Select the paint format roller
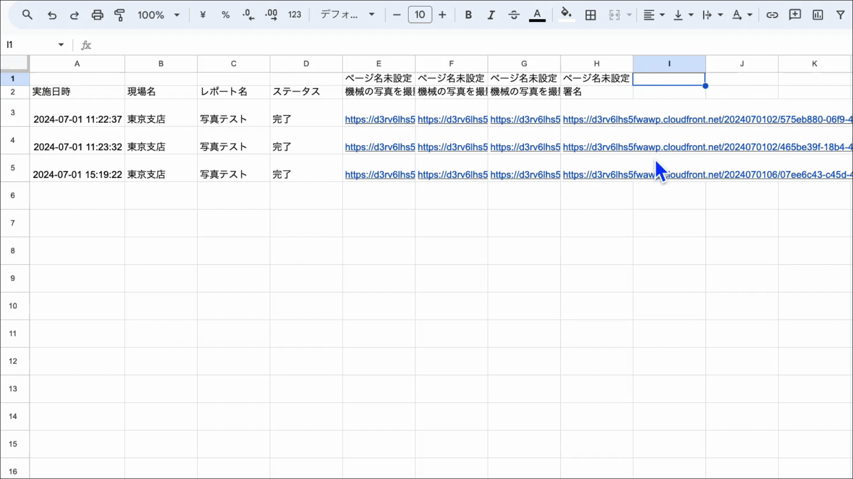853x479 pixels. [120, 15]
